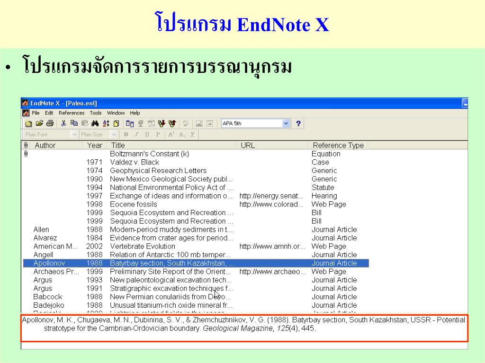Click the Sort References A-Z icon

pyautogui.click(x=106, y=123)
